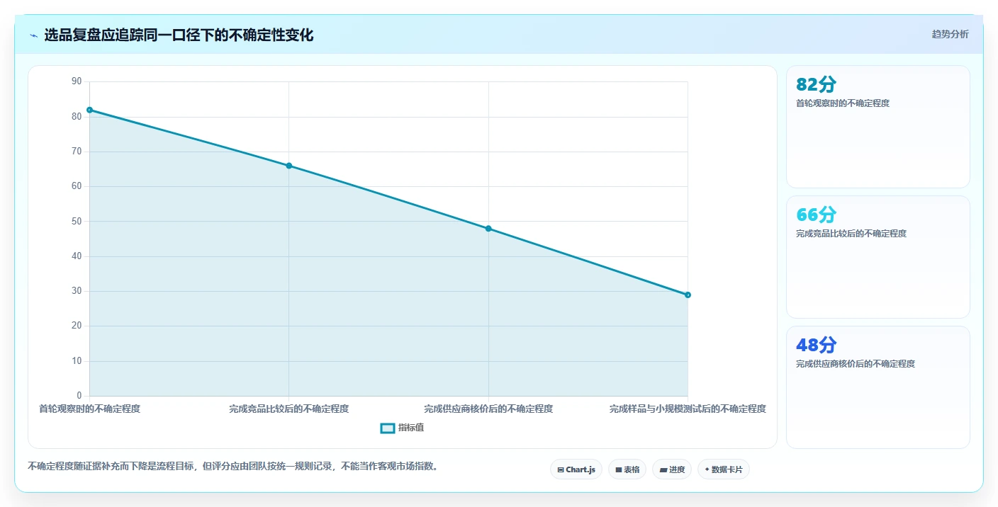Select the 数据卡片 tag chip

tap(724, 469)
